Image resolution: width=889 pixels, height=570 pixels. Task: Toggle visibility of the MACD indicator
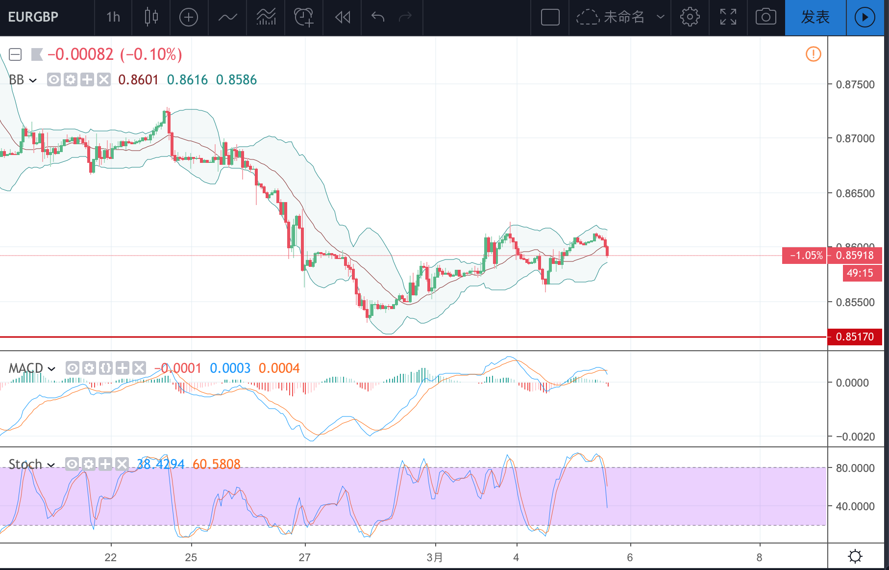[x=73, y=368]
